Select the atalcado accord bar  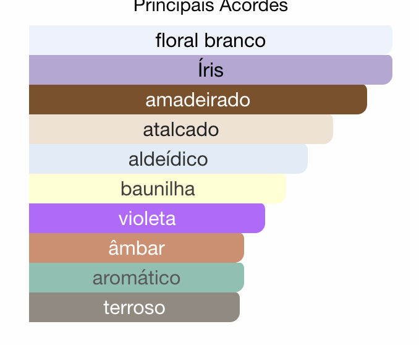point(181,129)
